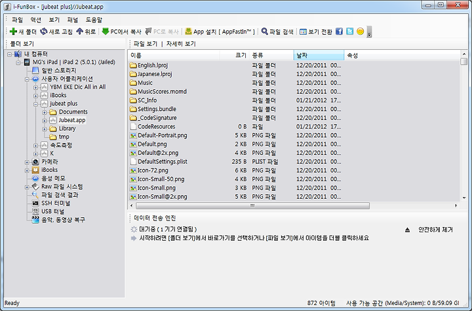The width and height of the screenshot is (472, 311).
Task: Click the Twitter icon in toolbar
Action: (350, 31)
